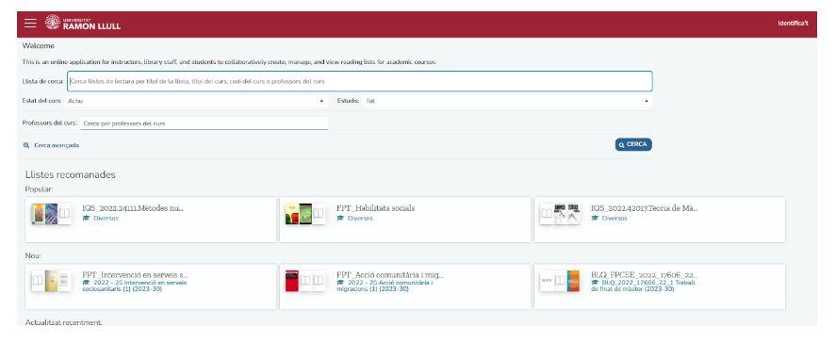
Task: Click the Actualitzat recentment label
Action: [63, 322]
